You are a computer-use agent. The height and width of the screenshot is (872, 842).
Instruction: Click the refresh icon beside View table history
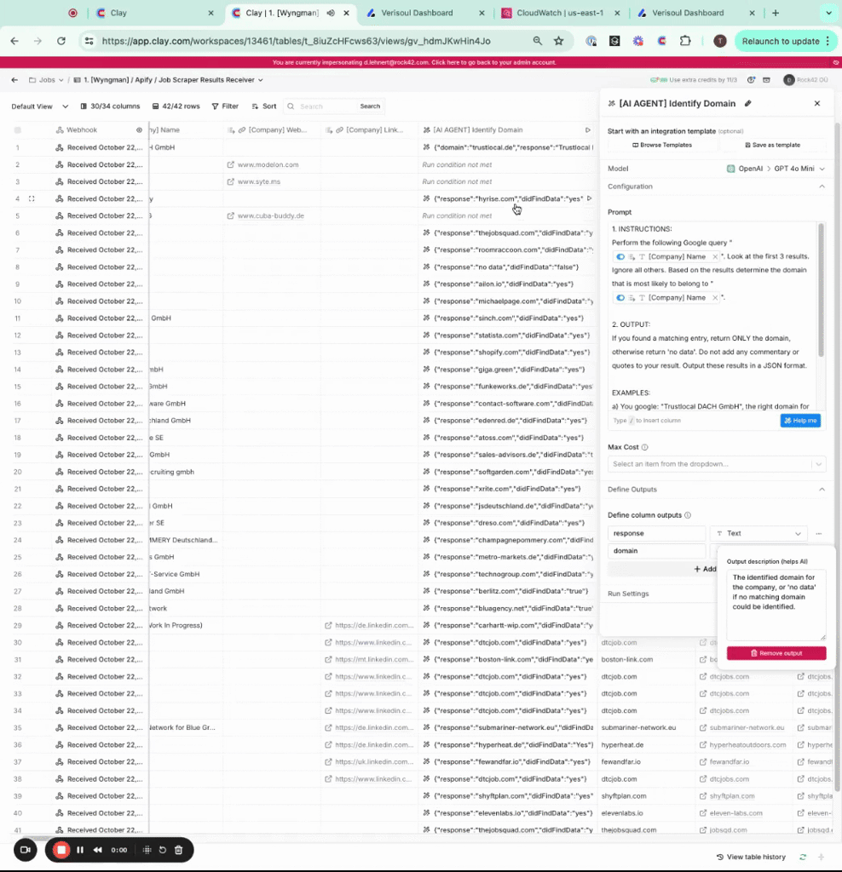click(x=803, y=857)
